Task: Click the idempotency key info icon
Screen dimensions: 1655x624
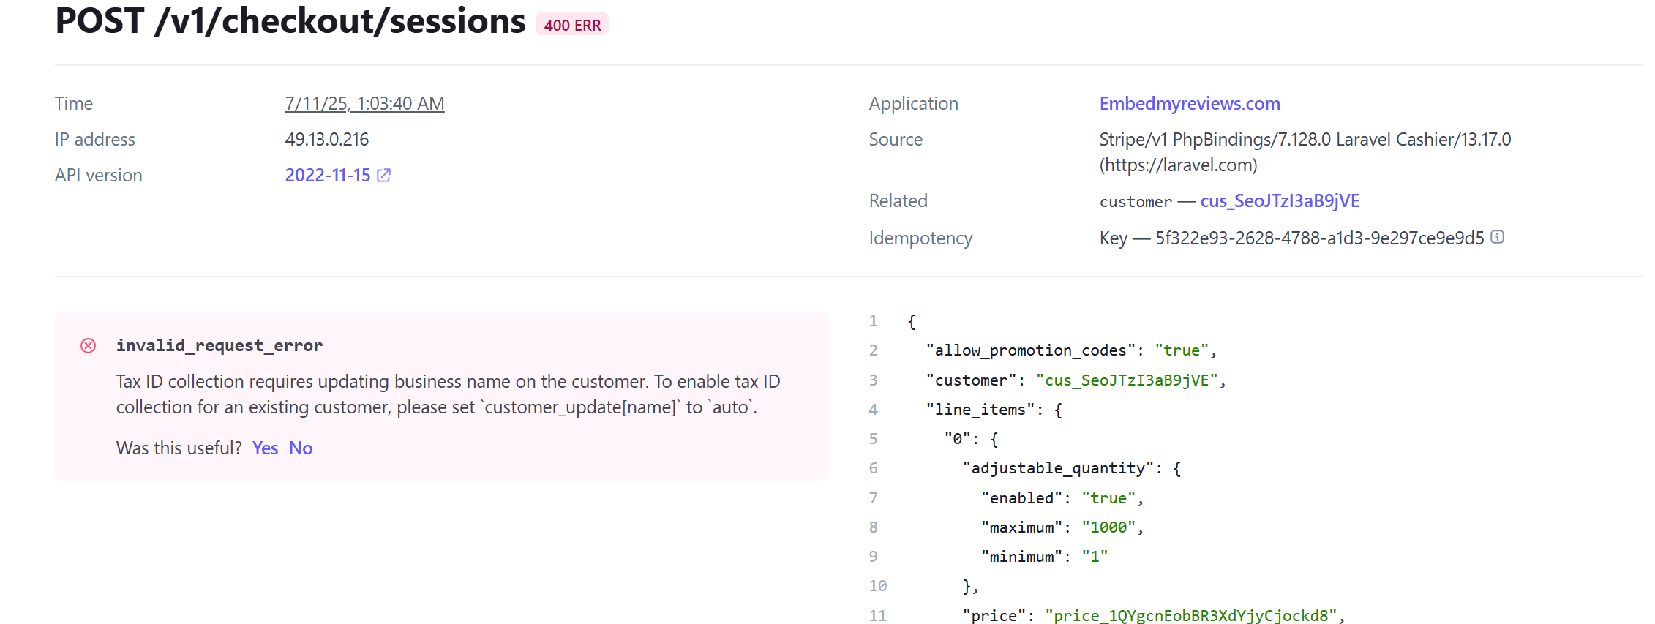Action: tap(1498, 237)
